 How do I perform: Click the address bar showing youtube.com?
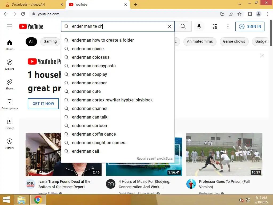click(x=122, y=14)
